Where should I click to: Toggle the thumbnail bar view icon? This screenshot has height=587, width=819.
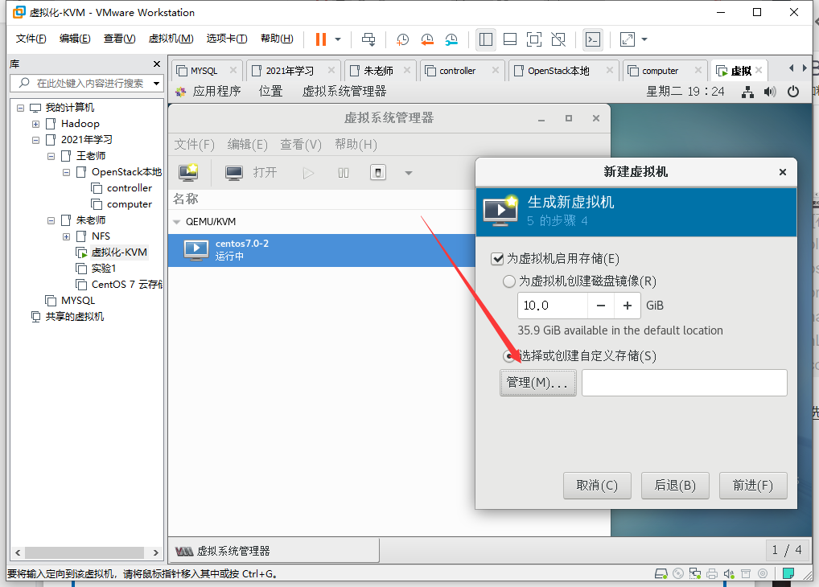coord(510,39)
